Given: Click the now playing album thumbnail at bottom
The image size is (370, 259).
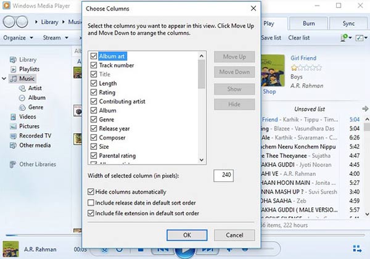Looking at the screenshot, I should coord(11,249).
